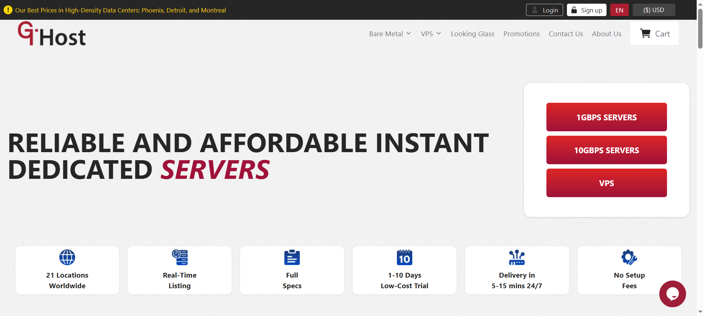The image size is (704, 316).
Task: Expand the VPS navigation dropdown
Action: 431,34
